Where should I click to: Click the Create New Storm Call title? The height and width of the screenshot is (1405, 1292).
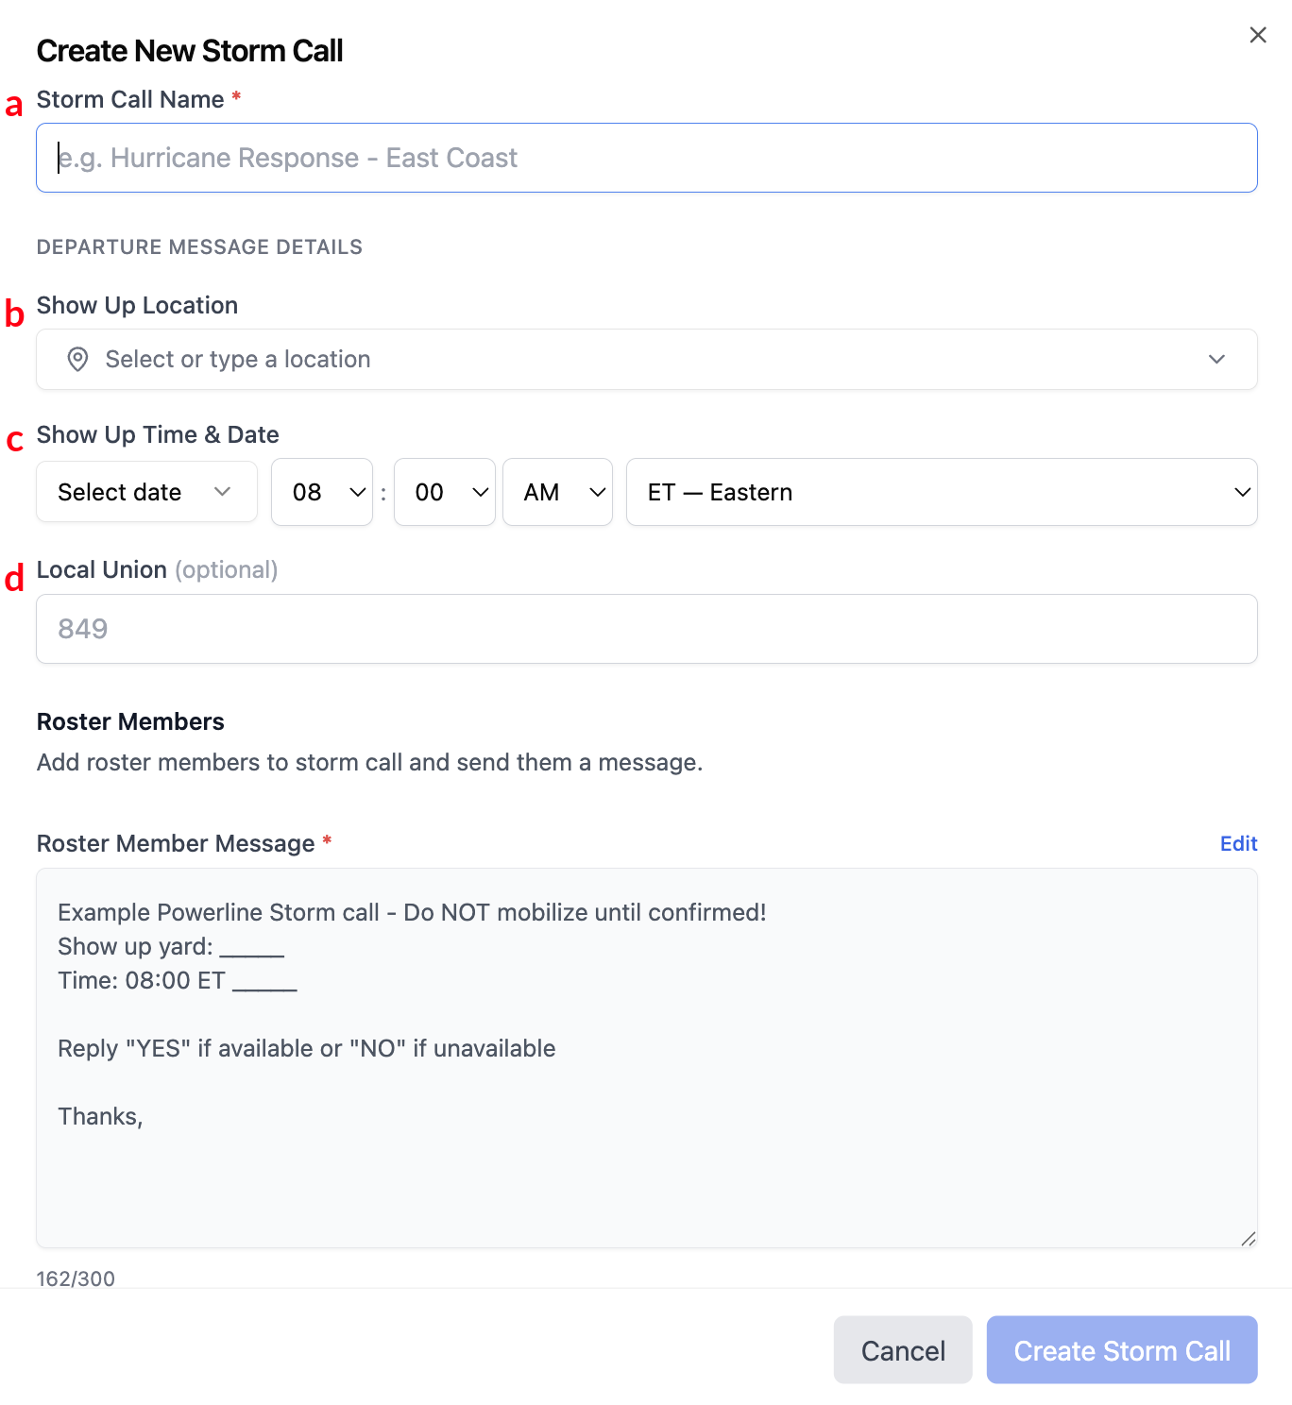point(190,51)
